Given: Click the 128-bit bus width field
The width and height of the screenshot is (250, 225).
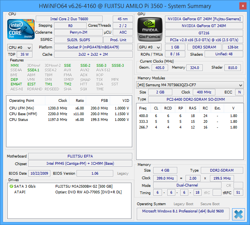Looking at the screenshot, I should [233, 47].
